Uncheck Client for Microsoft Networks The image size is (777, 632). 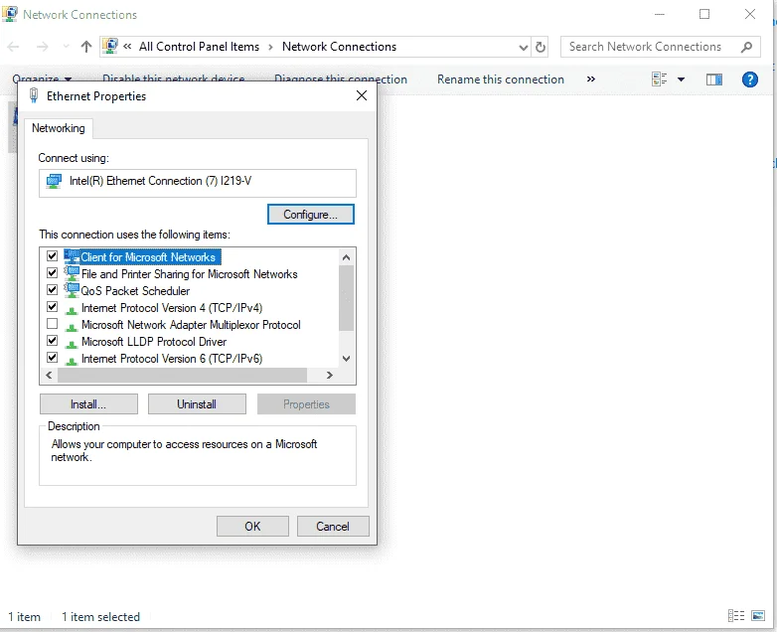tap(52, 256)
